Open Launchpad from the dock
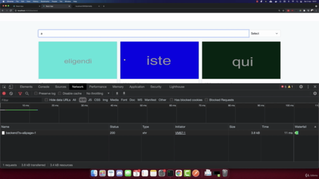Image resolution: width=319 pixels, height=179 pixels. [103, 173]
